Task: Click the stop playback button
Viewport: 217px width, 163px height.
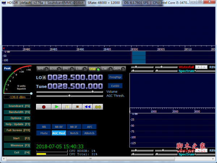Action: click(x=77, y=107)
